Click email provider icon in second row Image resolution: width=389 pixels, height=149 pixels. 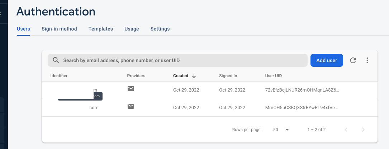131,106
